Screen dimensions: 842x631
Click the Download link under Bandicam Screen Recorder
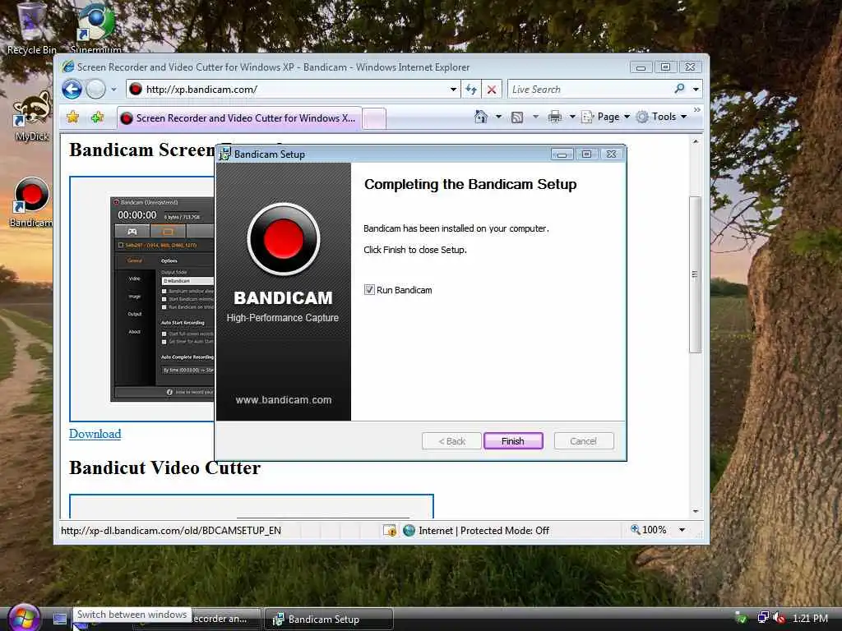(95, 434)
